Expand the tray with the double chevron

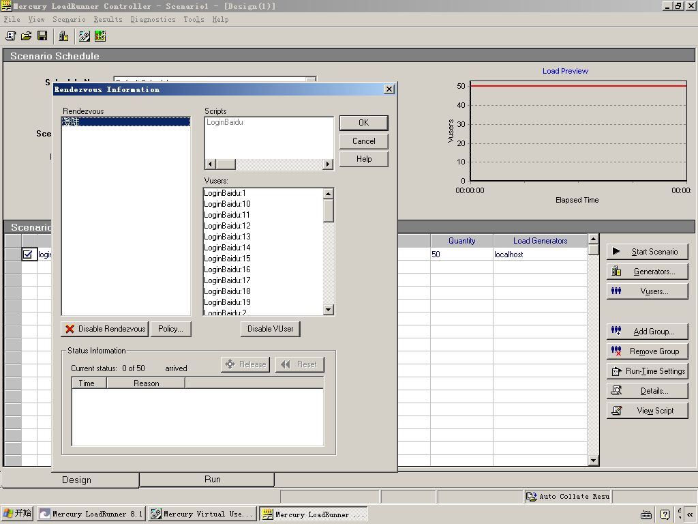point(690,514)
